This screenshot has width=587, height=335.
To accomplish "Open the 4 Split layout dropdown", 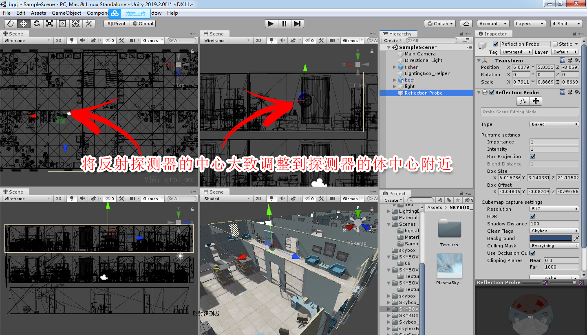I will click(567, 24).
